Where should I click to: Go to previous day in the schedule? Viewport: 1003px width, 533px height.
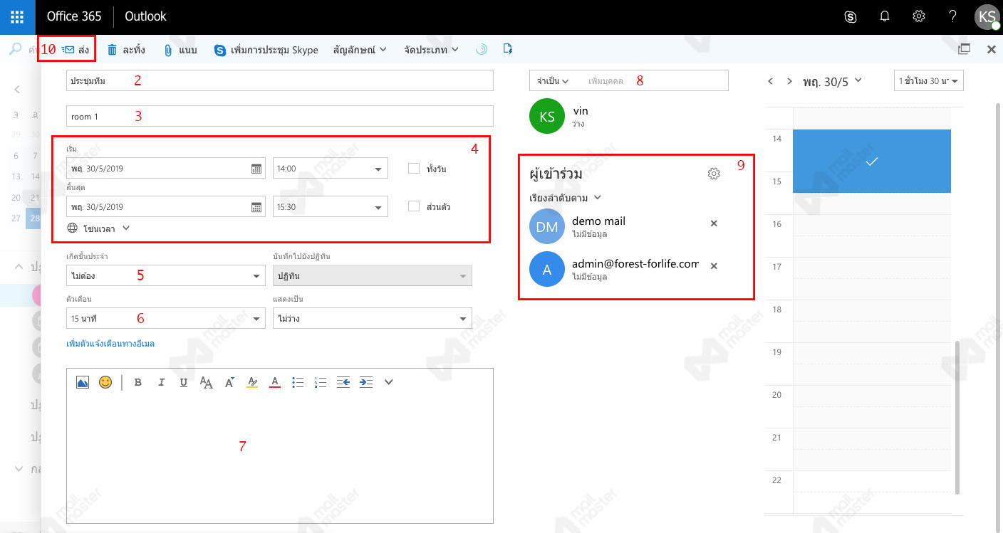(771, 81)
